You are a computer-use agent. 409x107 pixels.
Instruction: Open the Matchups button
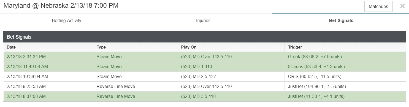coord(378,6)
